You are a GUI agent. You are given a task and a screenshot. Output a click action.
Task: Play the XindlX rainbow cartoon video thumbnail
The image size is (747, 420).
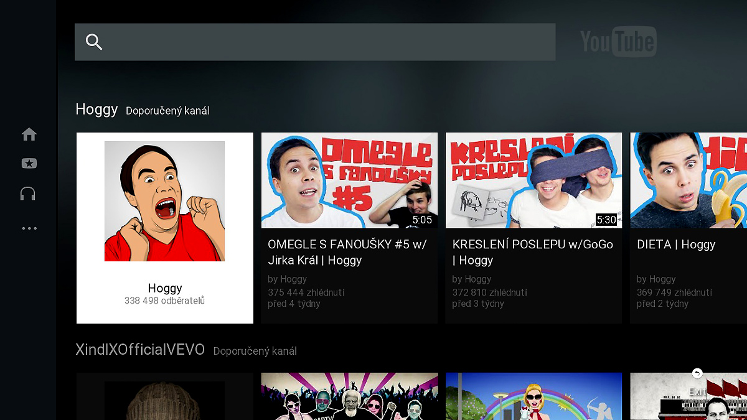pos(533,396)
